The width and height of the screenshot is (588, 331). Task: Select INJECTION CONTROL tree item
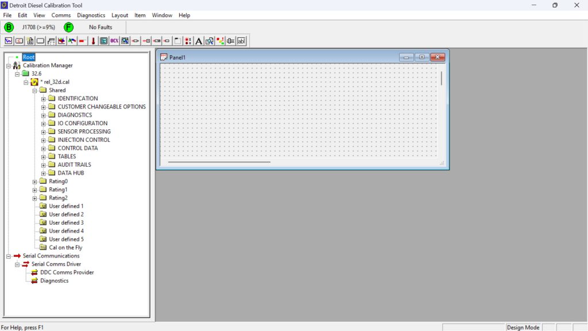(x=84, y=140)
